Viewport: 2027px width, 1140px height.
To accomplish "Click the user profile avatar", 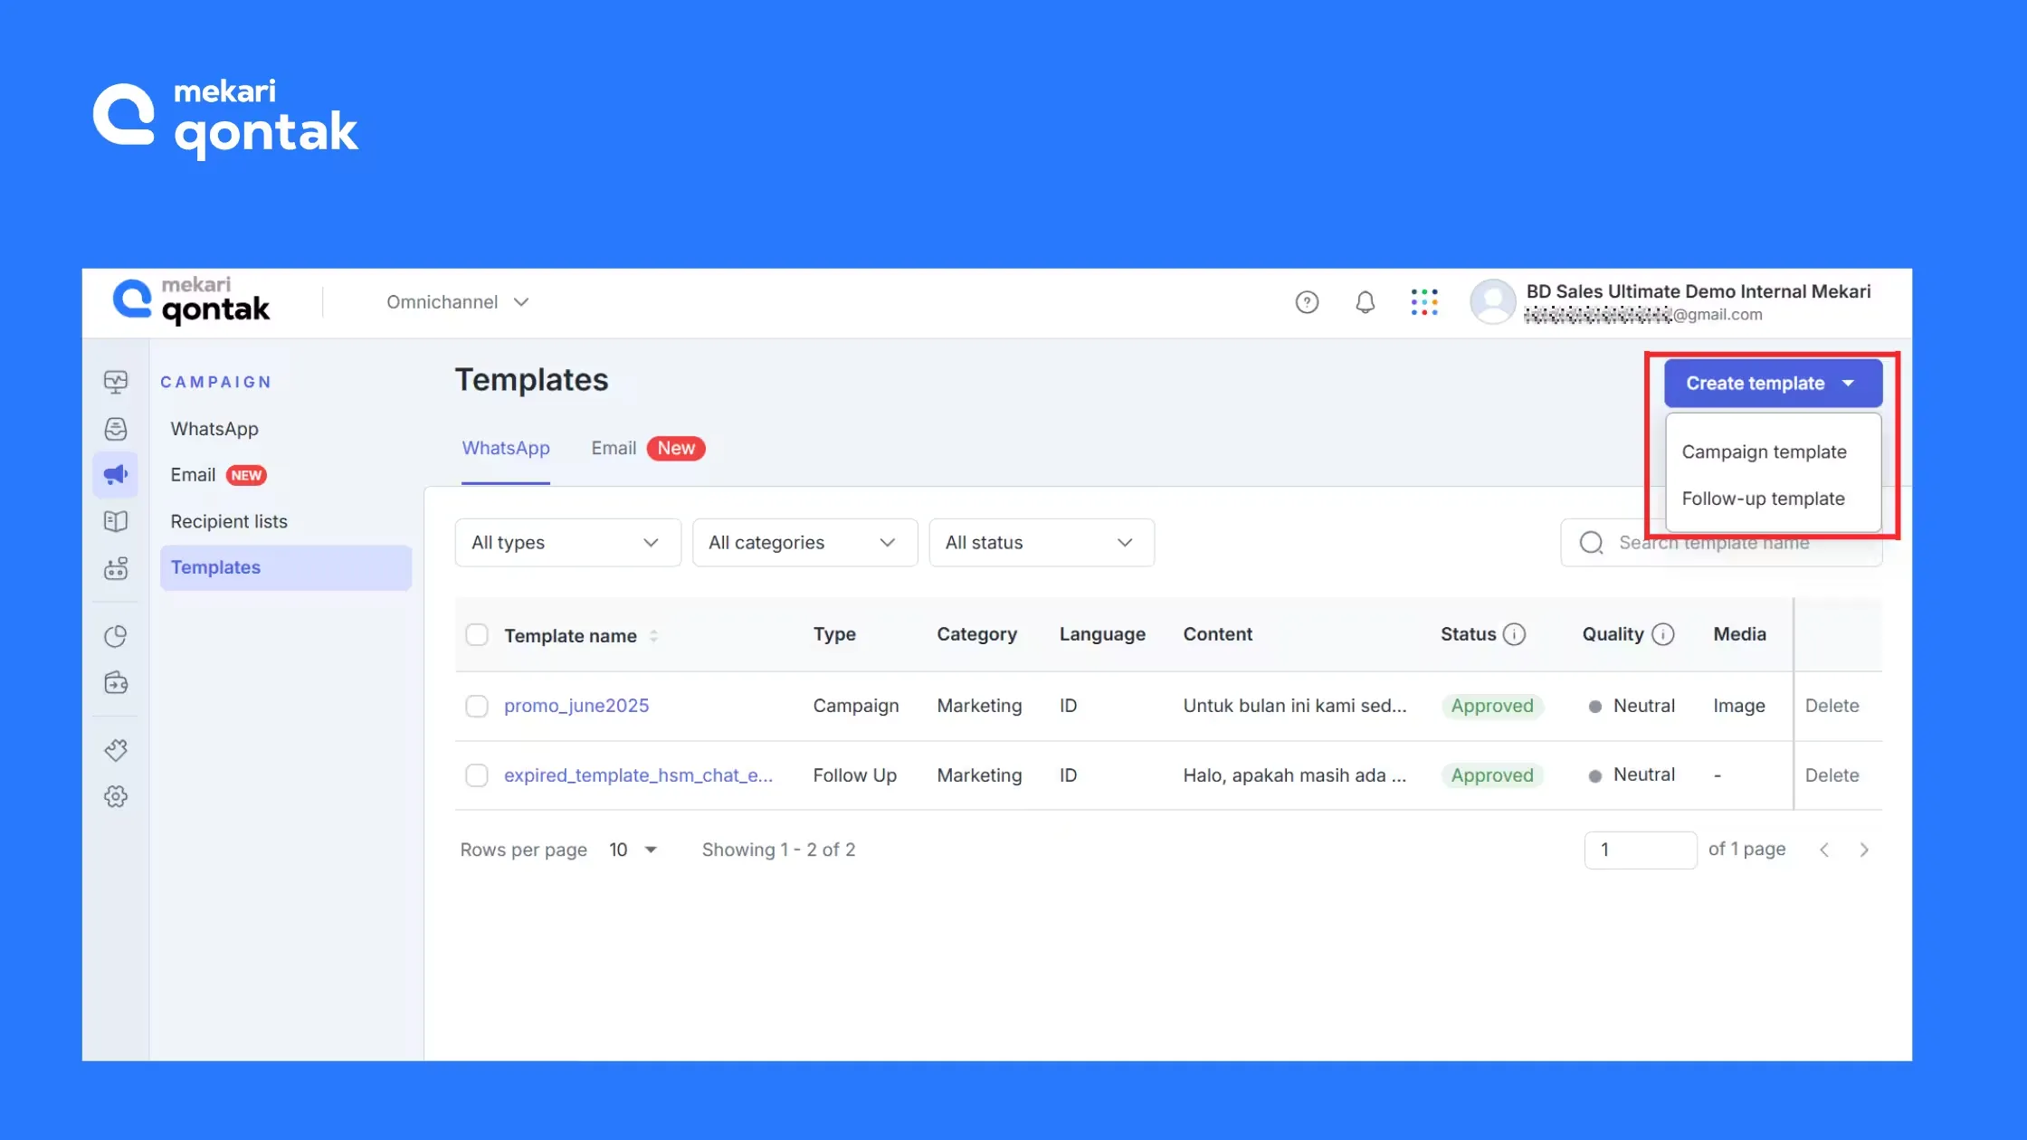I will point(1493,302).
